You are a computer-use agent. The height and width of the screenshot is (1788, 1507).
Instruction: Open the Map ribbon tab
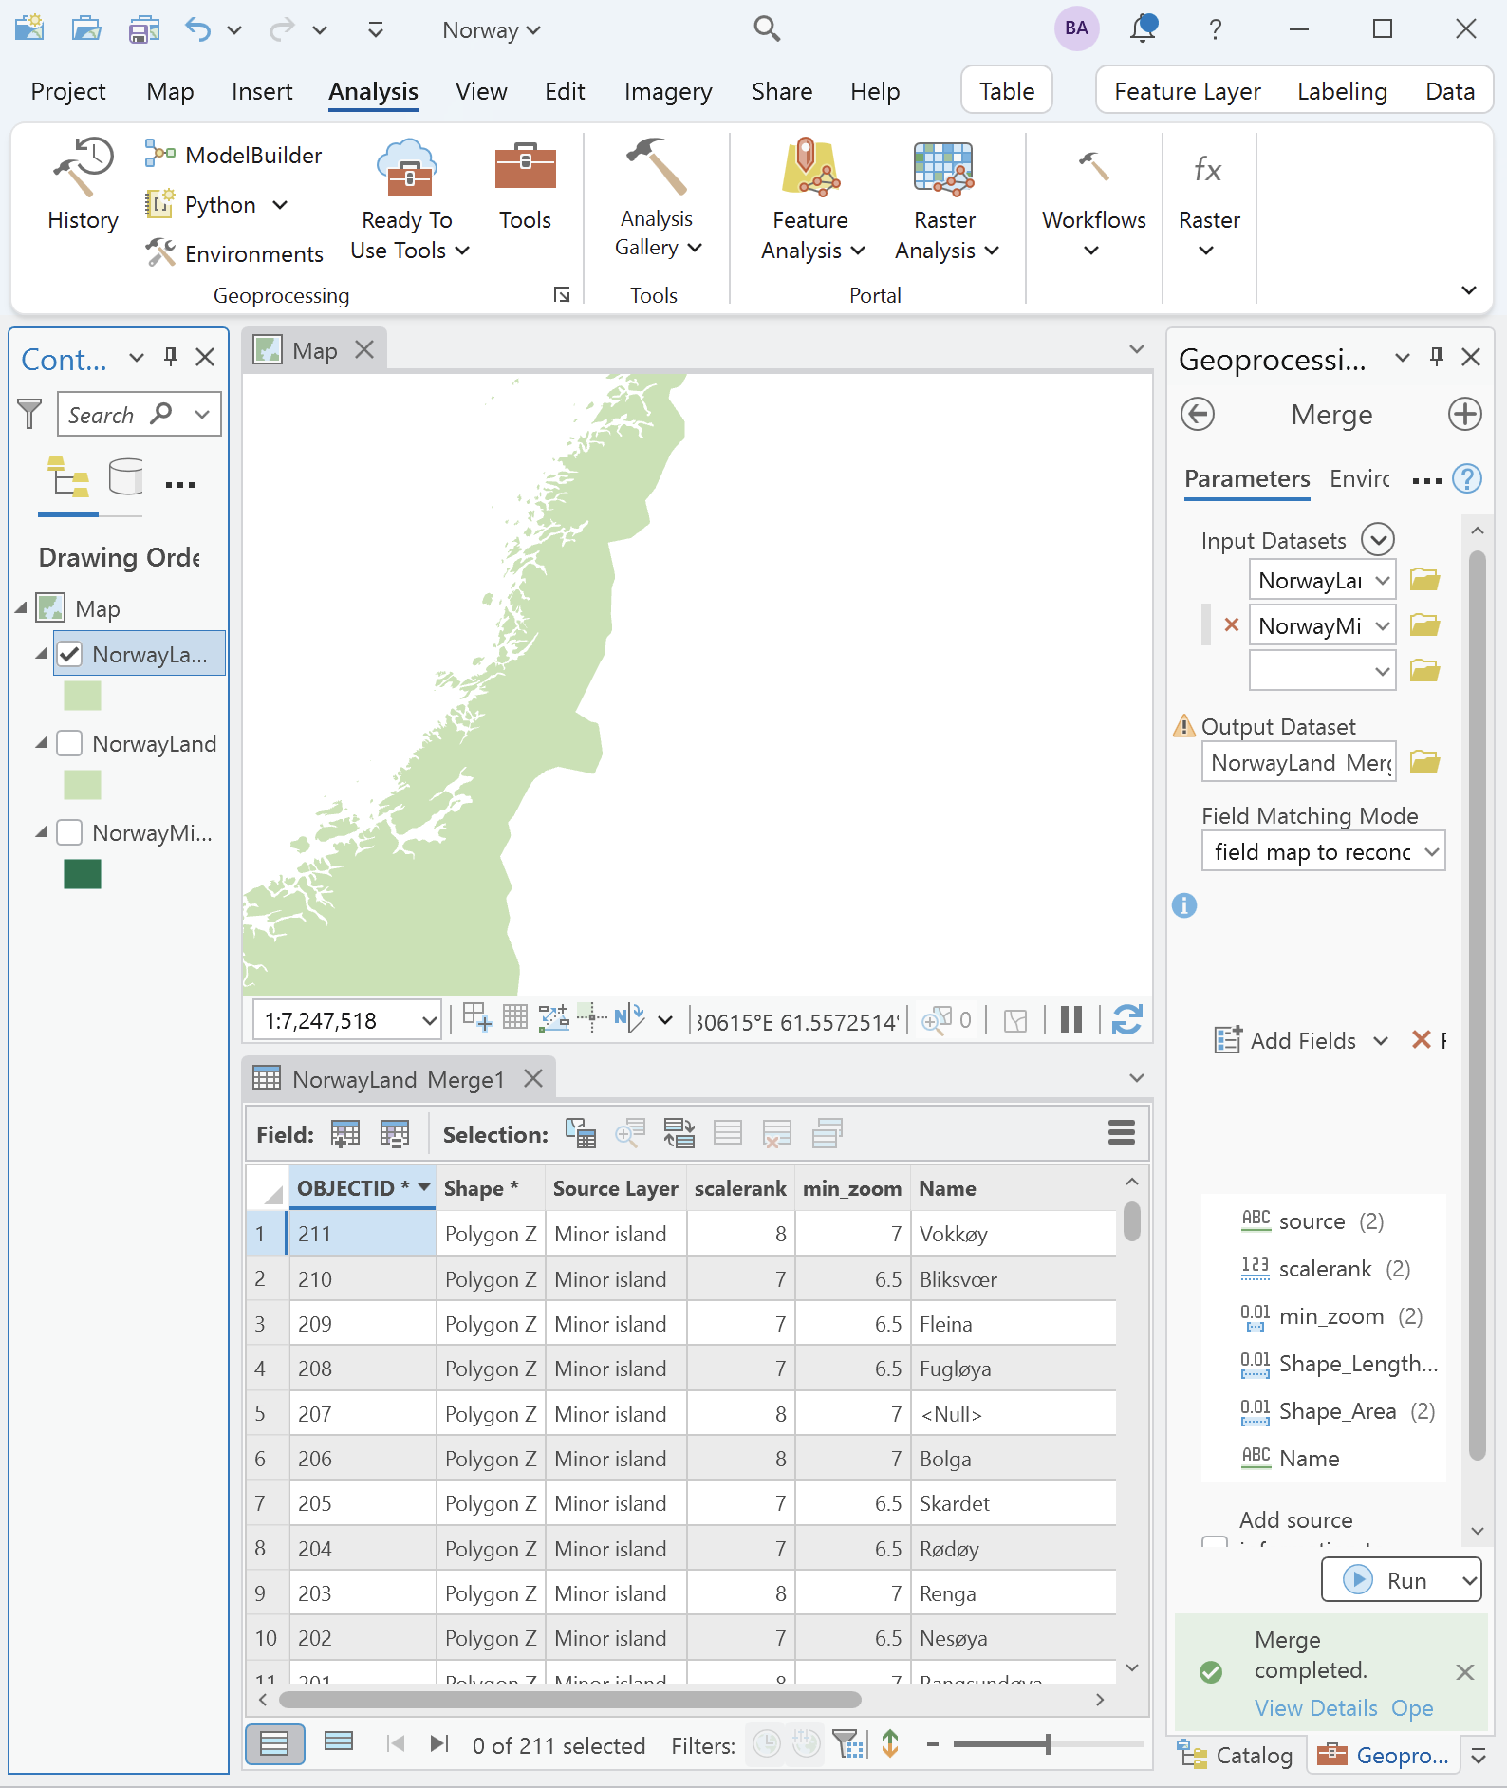point(170,91)
